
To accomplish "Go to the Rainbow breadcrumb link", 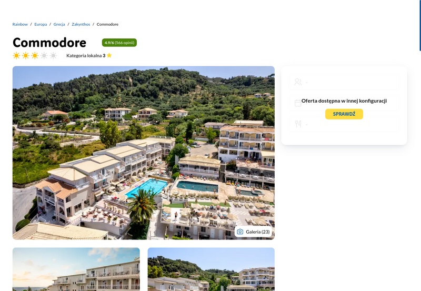I will pos(20,24).
